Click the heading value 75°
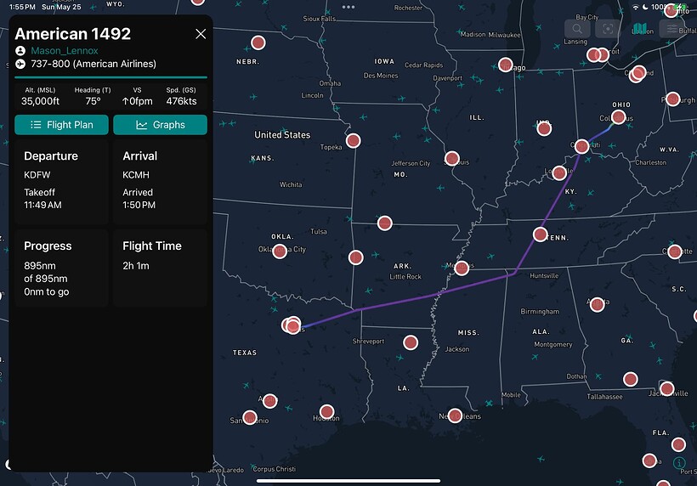Screen dimensions: 697x486 pos(93,101)
